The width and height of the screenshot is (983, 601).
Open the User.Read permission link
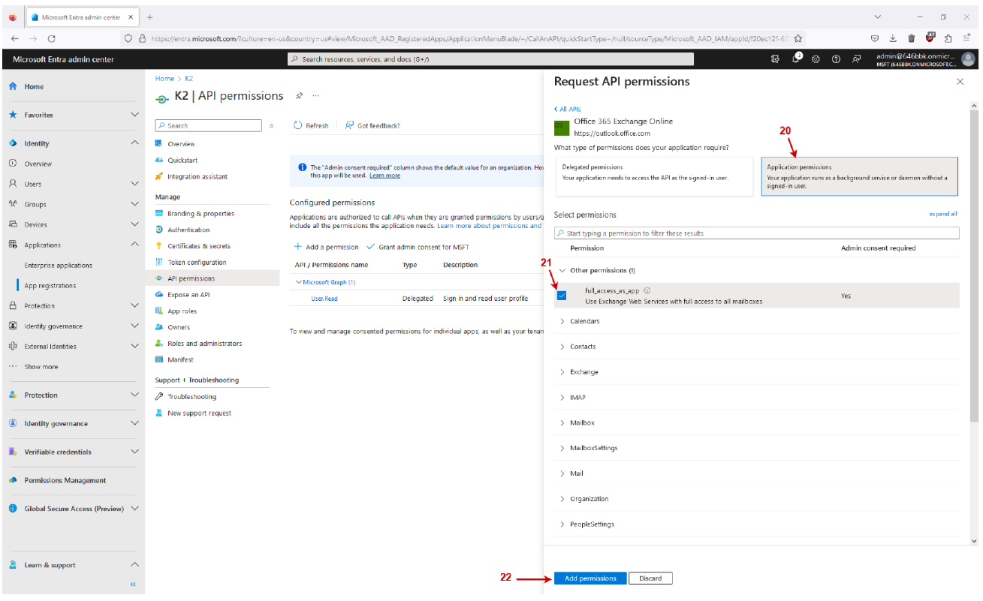click(x=324, y=299)
